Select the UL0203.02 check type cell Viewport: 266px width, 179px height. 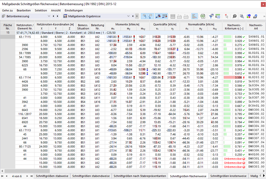coord(256,77)
